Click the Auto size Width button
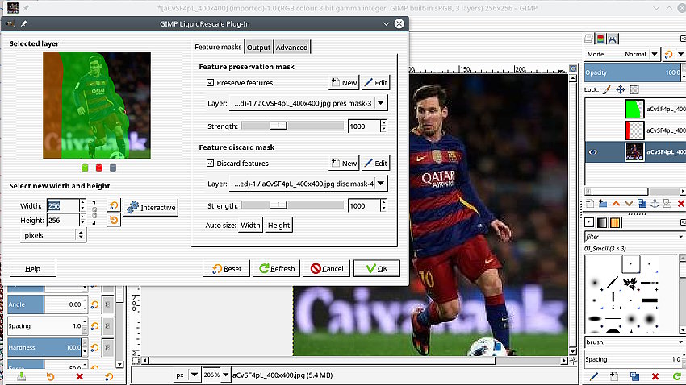686x385 pixels. (250, 226)
